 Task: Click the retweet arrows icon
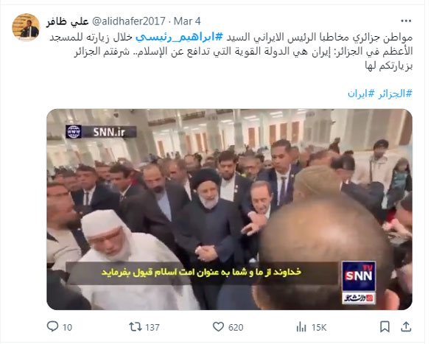pyautogui.click(x=136, y=327)
